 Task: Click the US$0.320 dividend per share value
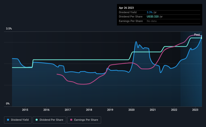(x=153, y=17)
